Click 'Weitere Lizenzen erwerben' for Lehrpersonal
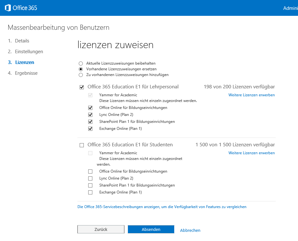Viewport: 298px width, 241px height. 251,95
